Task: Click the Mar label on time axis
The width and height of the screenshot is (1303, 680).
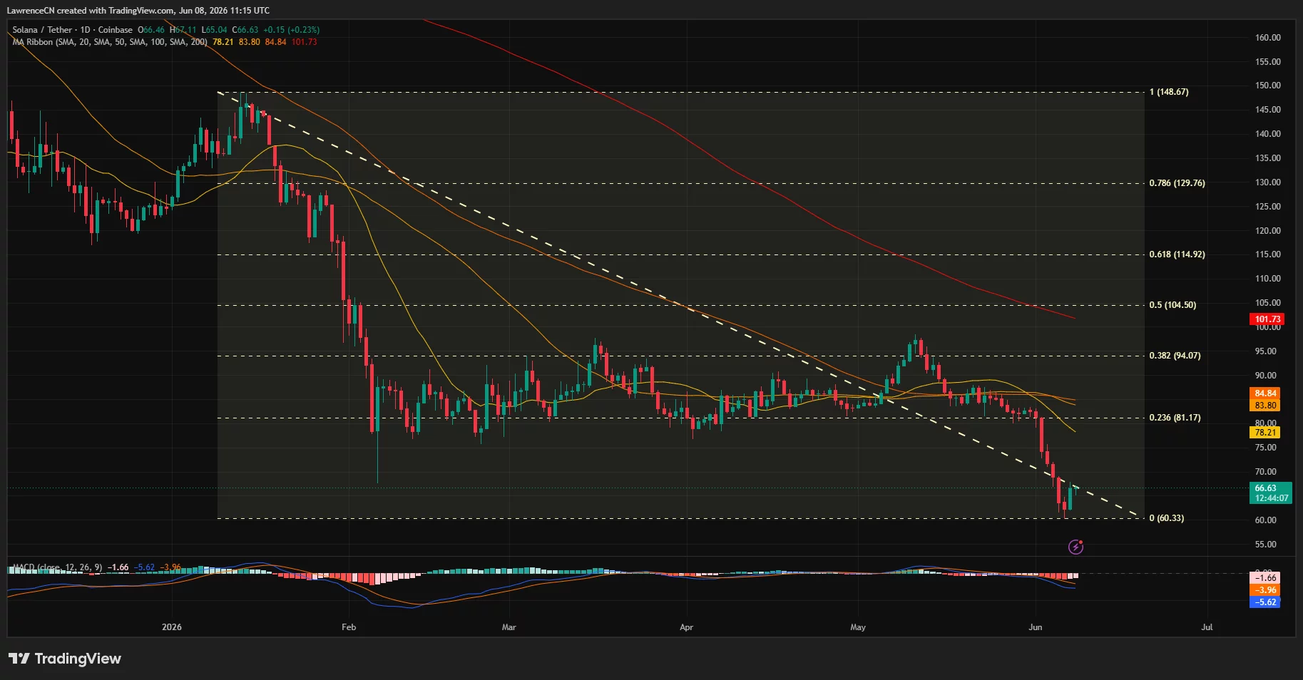Action: click(x=509, y=627)
